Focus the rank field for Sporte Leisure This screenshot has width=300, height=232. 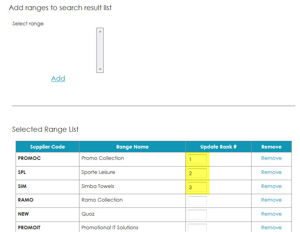coord(197,173)
